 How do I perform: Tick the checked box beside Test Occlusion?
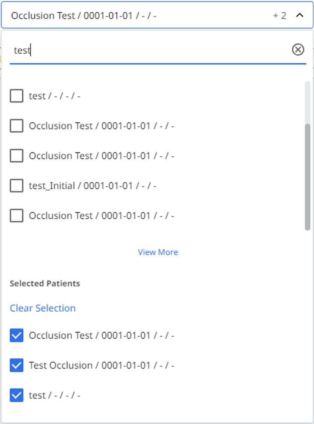click(16, 365)
